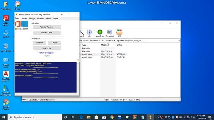Click the volume icon in system tray
This screenshot has height=120, width=214.
(x=188, y=117)
